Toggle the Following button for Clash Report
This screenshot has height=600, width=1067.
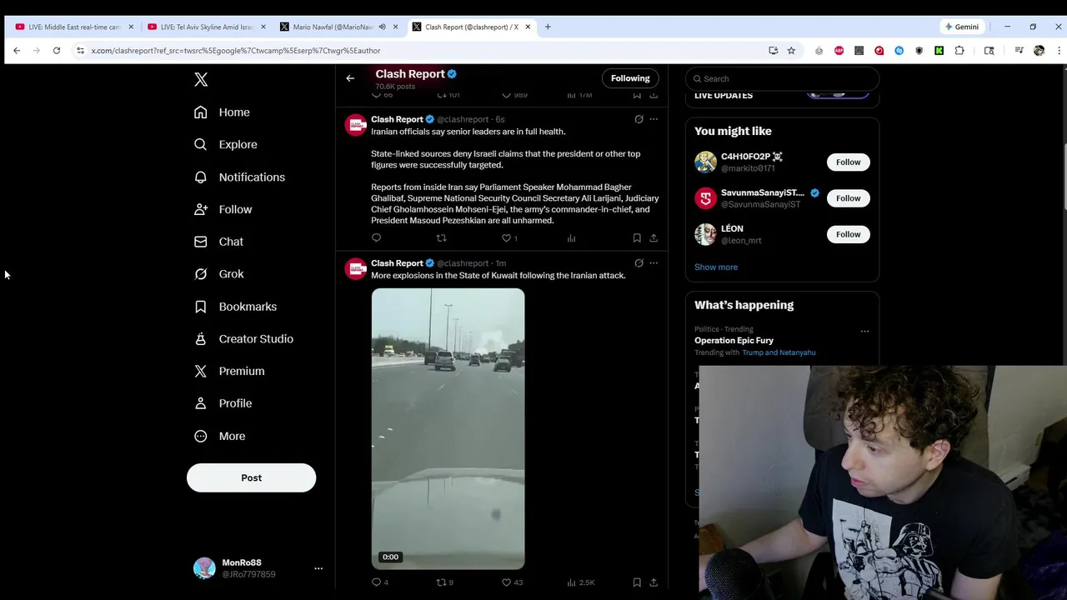point(630,78)
